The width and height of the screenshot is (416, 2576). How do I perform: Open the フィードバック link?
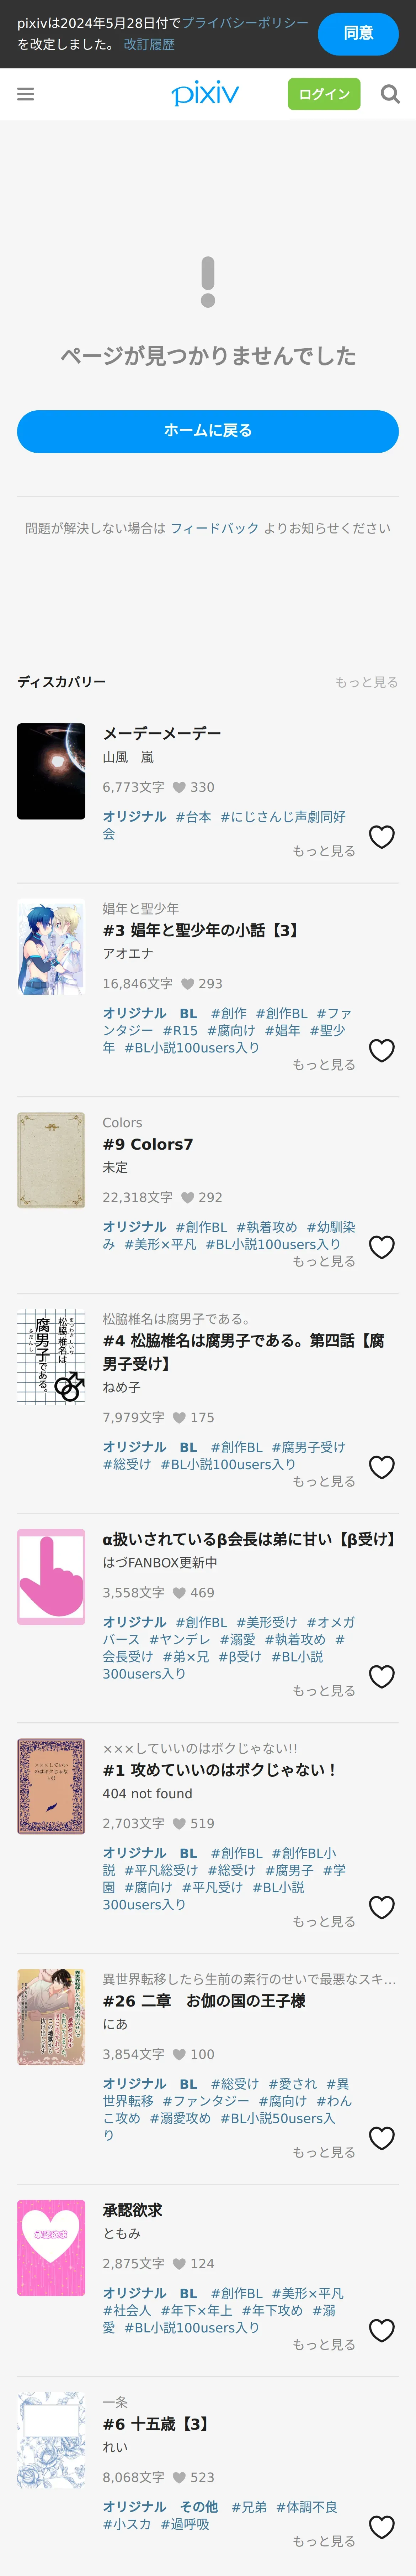click(x=214, y=528)
